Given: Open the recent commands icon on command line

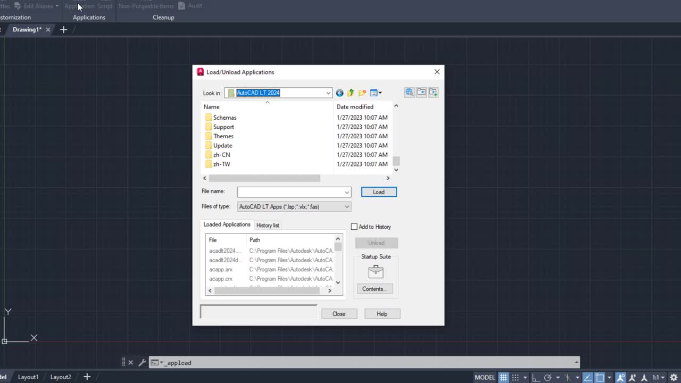Looking at the screenshot, I should click(156, 363).
